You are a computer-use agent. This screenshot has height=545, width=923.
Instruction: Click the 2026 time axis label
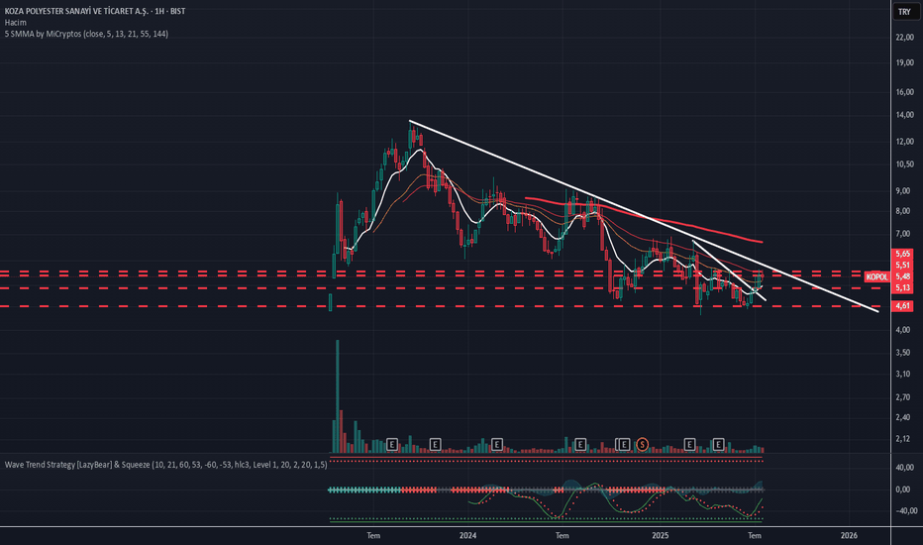pyautogui.click(x=849, y=535)
